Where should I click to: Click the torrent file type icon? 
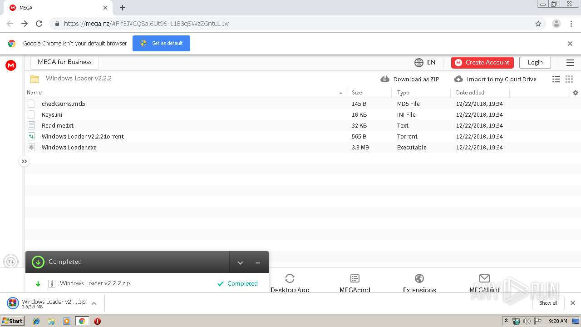point(31,136)
